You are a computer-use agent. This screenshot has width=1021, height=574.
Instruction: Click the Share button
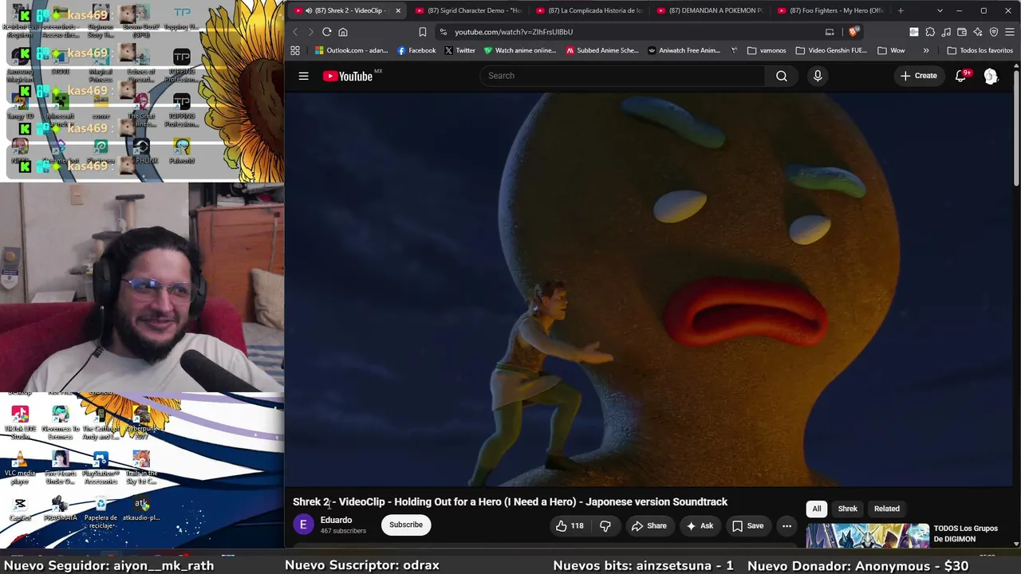[x=648, y=525]
